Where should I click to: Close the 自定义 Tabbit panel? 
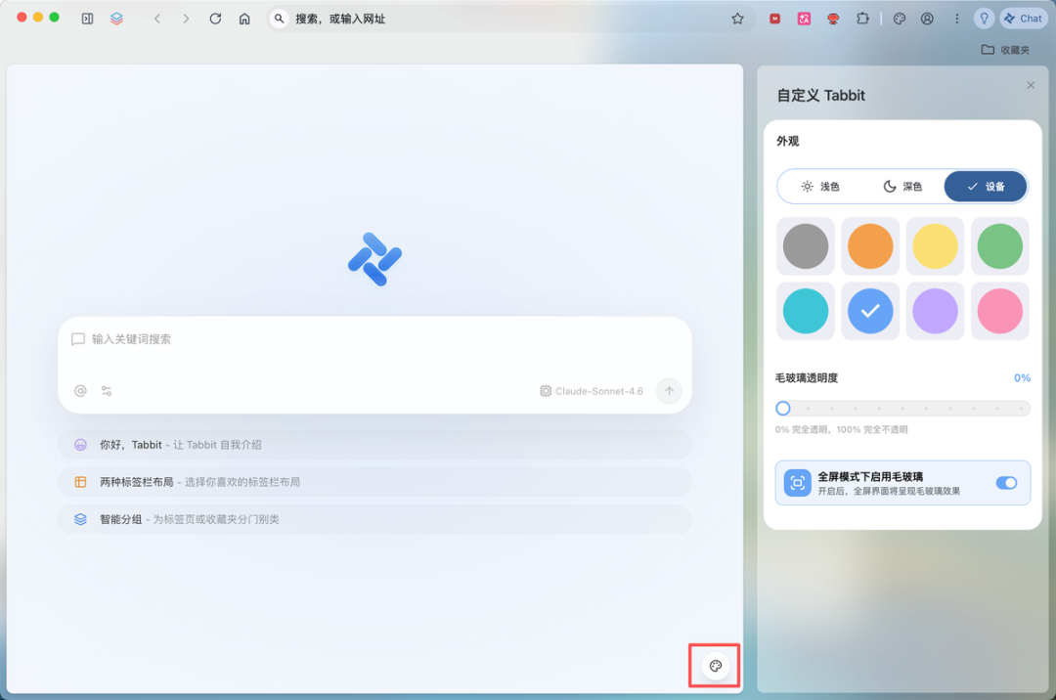click(x=1031, y=85)
